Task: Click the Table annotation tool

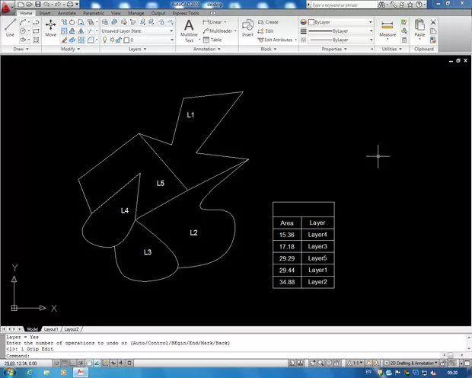Action: (x=212, y=40)
